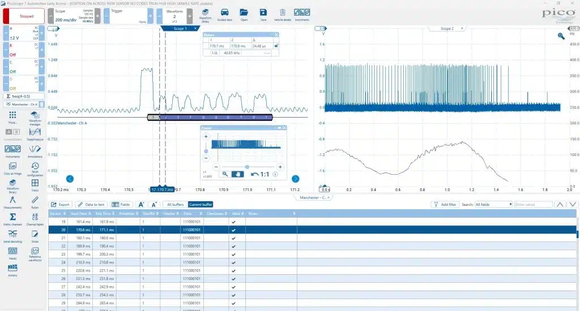Open Channel labels tool
Screen dimensions: 580x311
[35, 219]
